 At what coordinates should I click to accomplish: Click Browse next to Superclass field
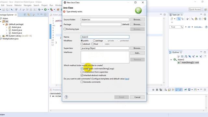point(137,48)
